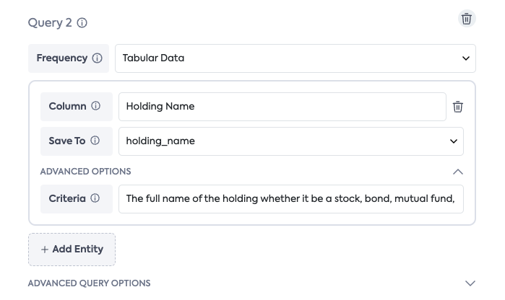Viewport: 505px width, 300px height.
Task: Click the info icon next to Column
Action: coord(95,107)
